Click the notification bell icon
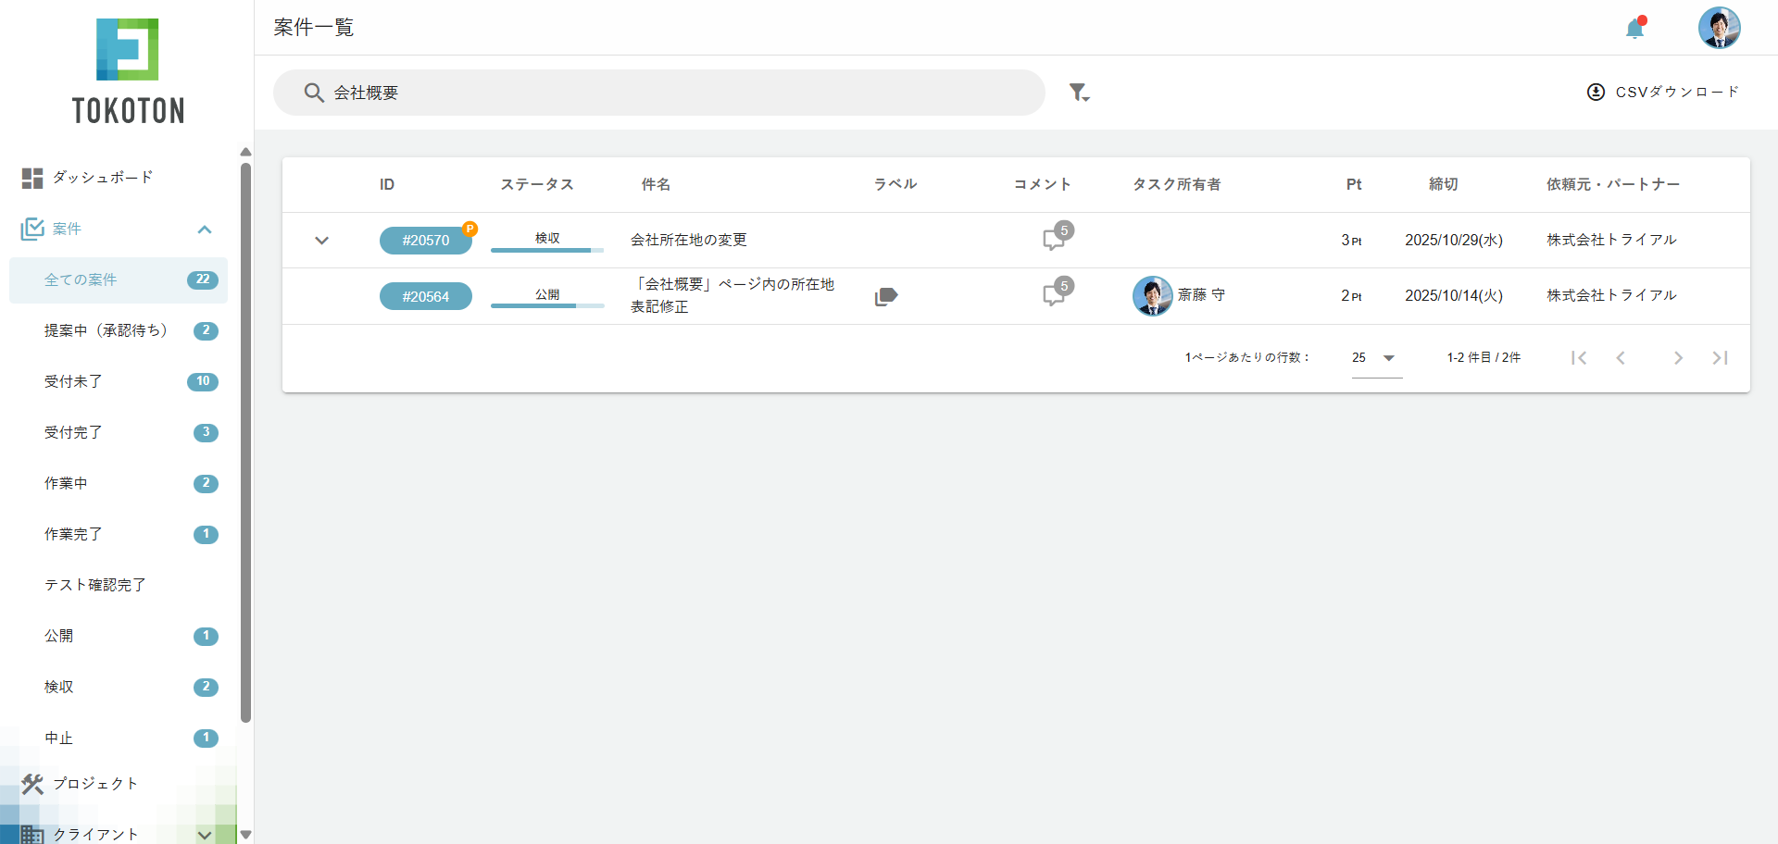Screen dimensions: 1778x844 [x=1635, y=28]
